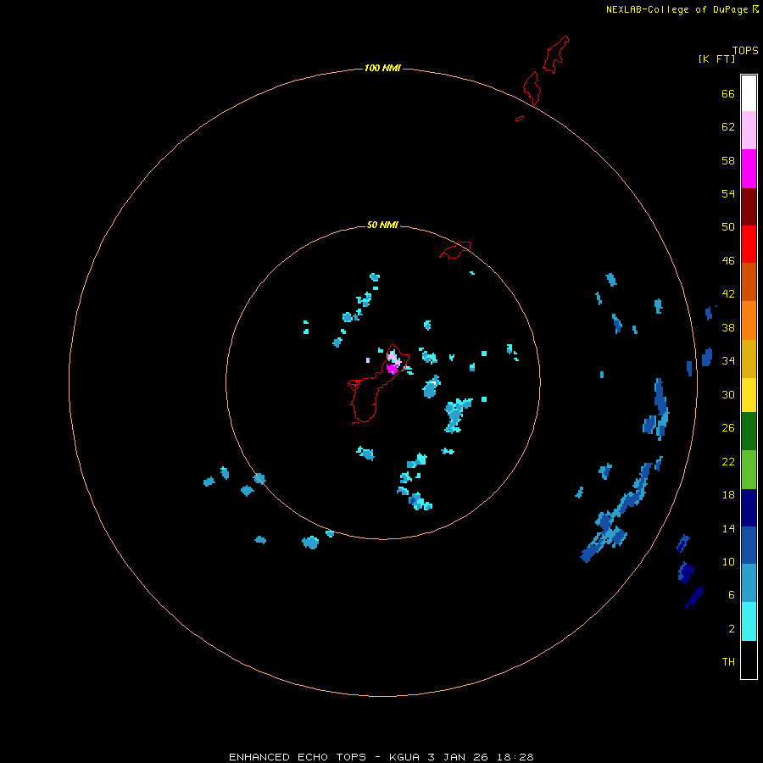Select the cyan legend swatch
Image resolution: width=763 pixels, height=763 pixels.
(x=749, y=621)
